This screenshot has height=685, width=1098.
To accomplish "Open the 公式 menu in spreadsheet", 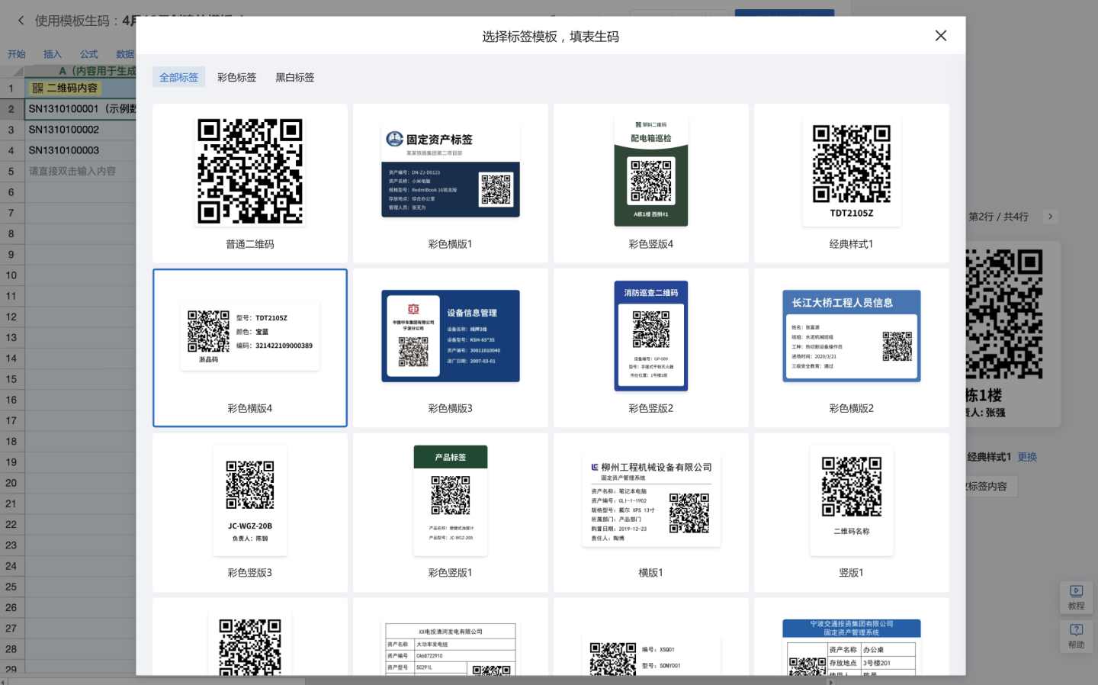I will pos(89,54).
